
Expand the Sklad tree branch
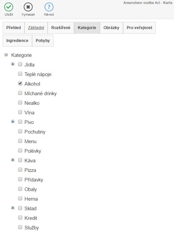[13, 208]
